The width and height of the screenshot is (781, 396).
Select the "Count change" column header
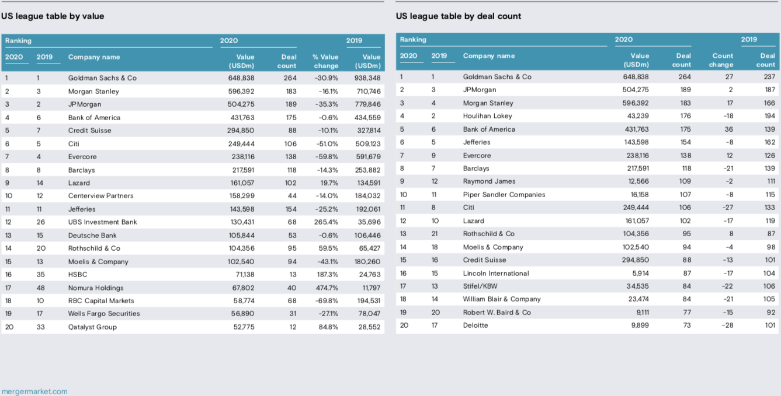pyautogui.click(x=722, y=60)
